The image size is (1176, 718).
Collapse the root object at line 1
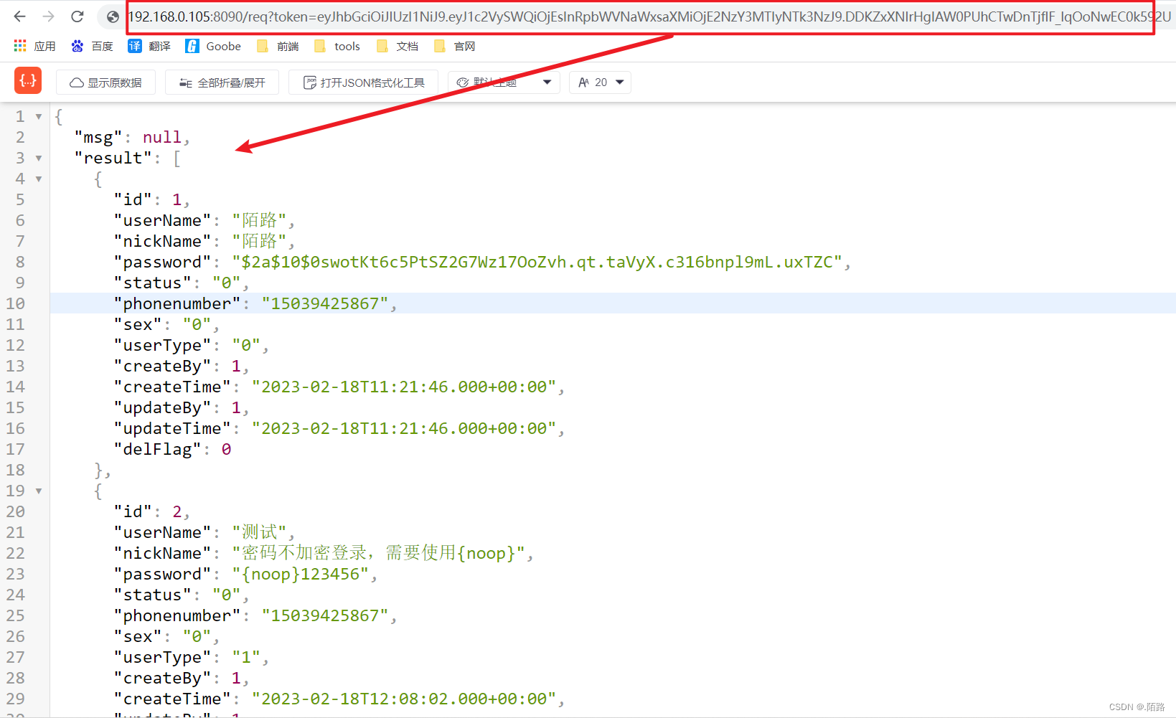(39, 116)
